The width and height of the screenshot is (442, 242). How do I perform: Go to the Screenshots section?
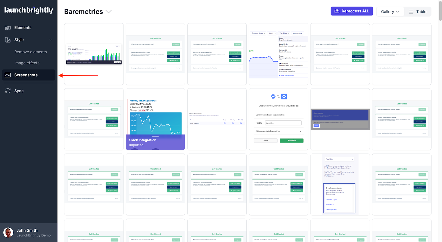click(29, 75)
